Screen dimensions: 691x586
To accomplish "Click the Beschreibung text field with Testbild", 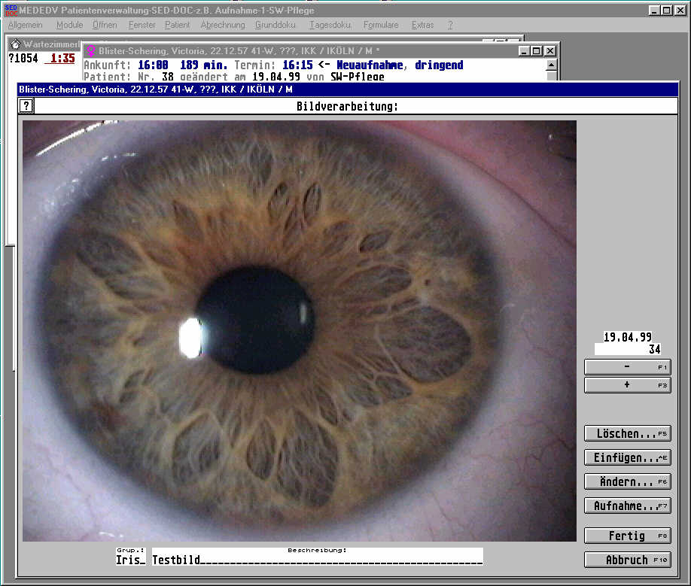I will pos(317,560).
